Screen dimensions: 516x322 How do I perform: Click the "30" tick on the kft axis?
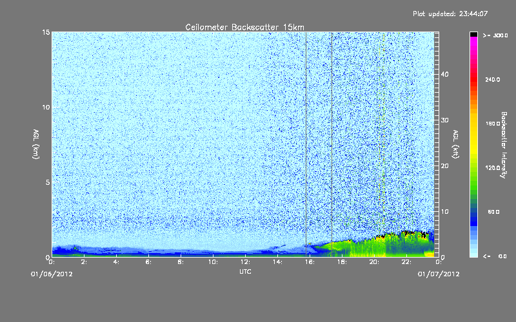[x=444, y=120]
